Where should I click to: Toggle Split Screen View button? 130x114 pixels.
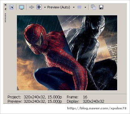[39, 7]
